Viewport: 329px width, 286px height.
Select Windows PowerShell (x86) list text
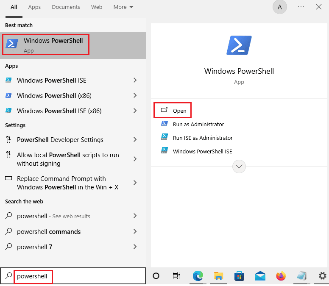(54, 96)
